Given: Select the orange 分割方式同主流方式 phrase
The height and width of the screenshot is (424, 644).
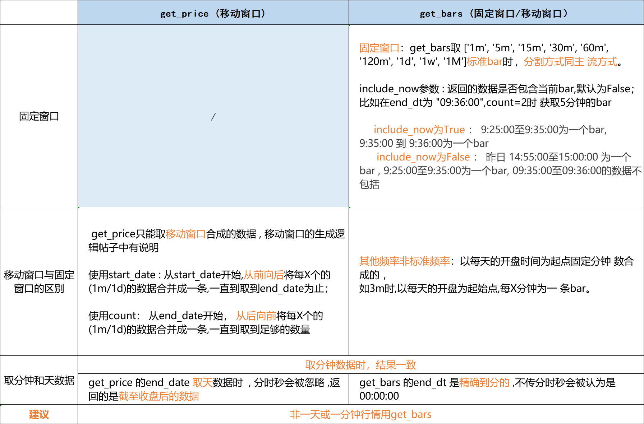Looking at the screenshot, I should pyautogui.click(x=570, y=61).
